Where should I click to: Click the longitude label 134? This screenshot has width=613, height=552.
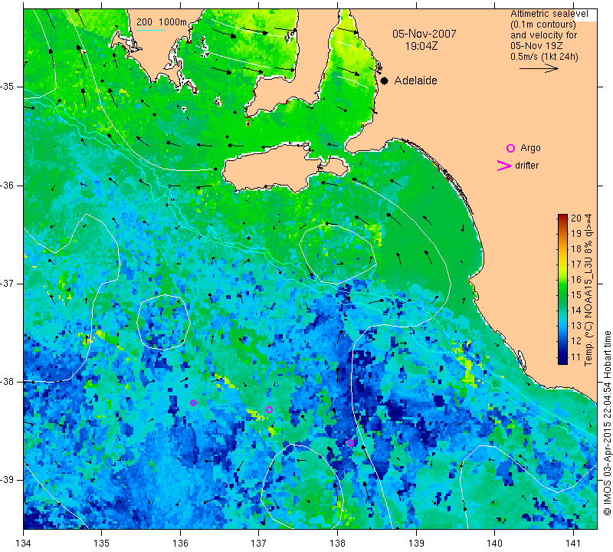tap(24, 544)
